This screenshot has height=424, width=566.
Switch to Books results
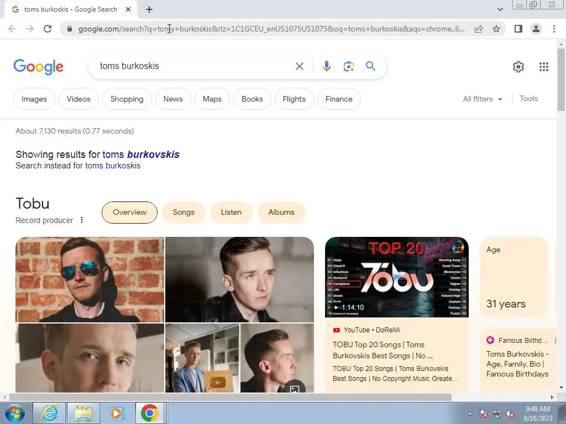(252, 99)
